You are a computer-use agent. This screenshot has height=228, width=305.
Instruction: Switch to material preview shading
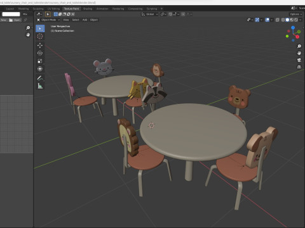tap(292, 20)
